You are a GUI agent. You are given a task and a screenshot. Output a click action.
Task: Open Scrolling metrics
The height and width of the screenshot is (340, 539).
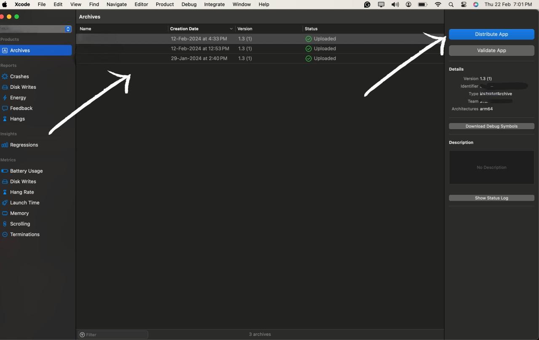[20, 224]
